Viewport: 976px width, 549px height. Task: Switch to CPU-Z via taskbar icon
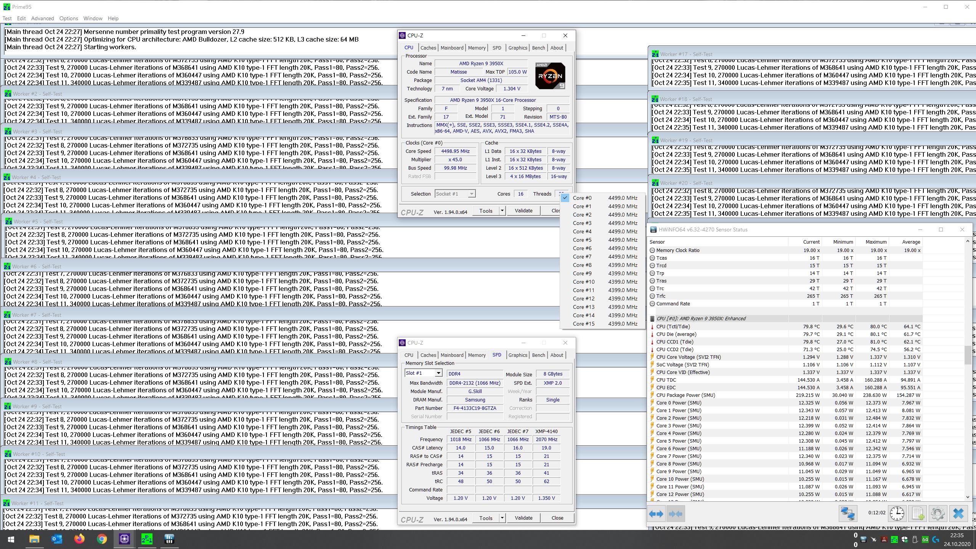point(124,539)
